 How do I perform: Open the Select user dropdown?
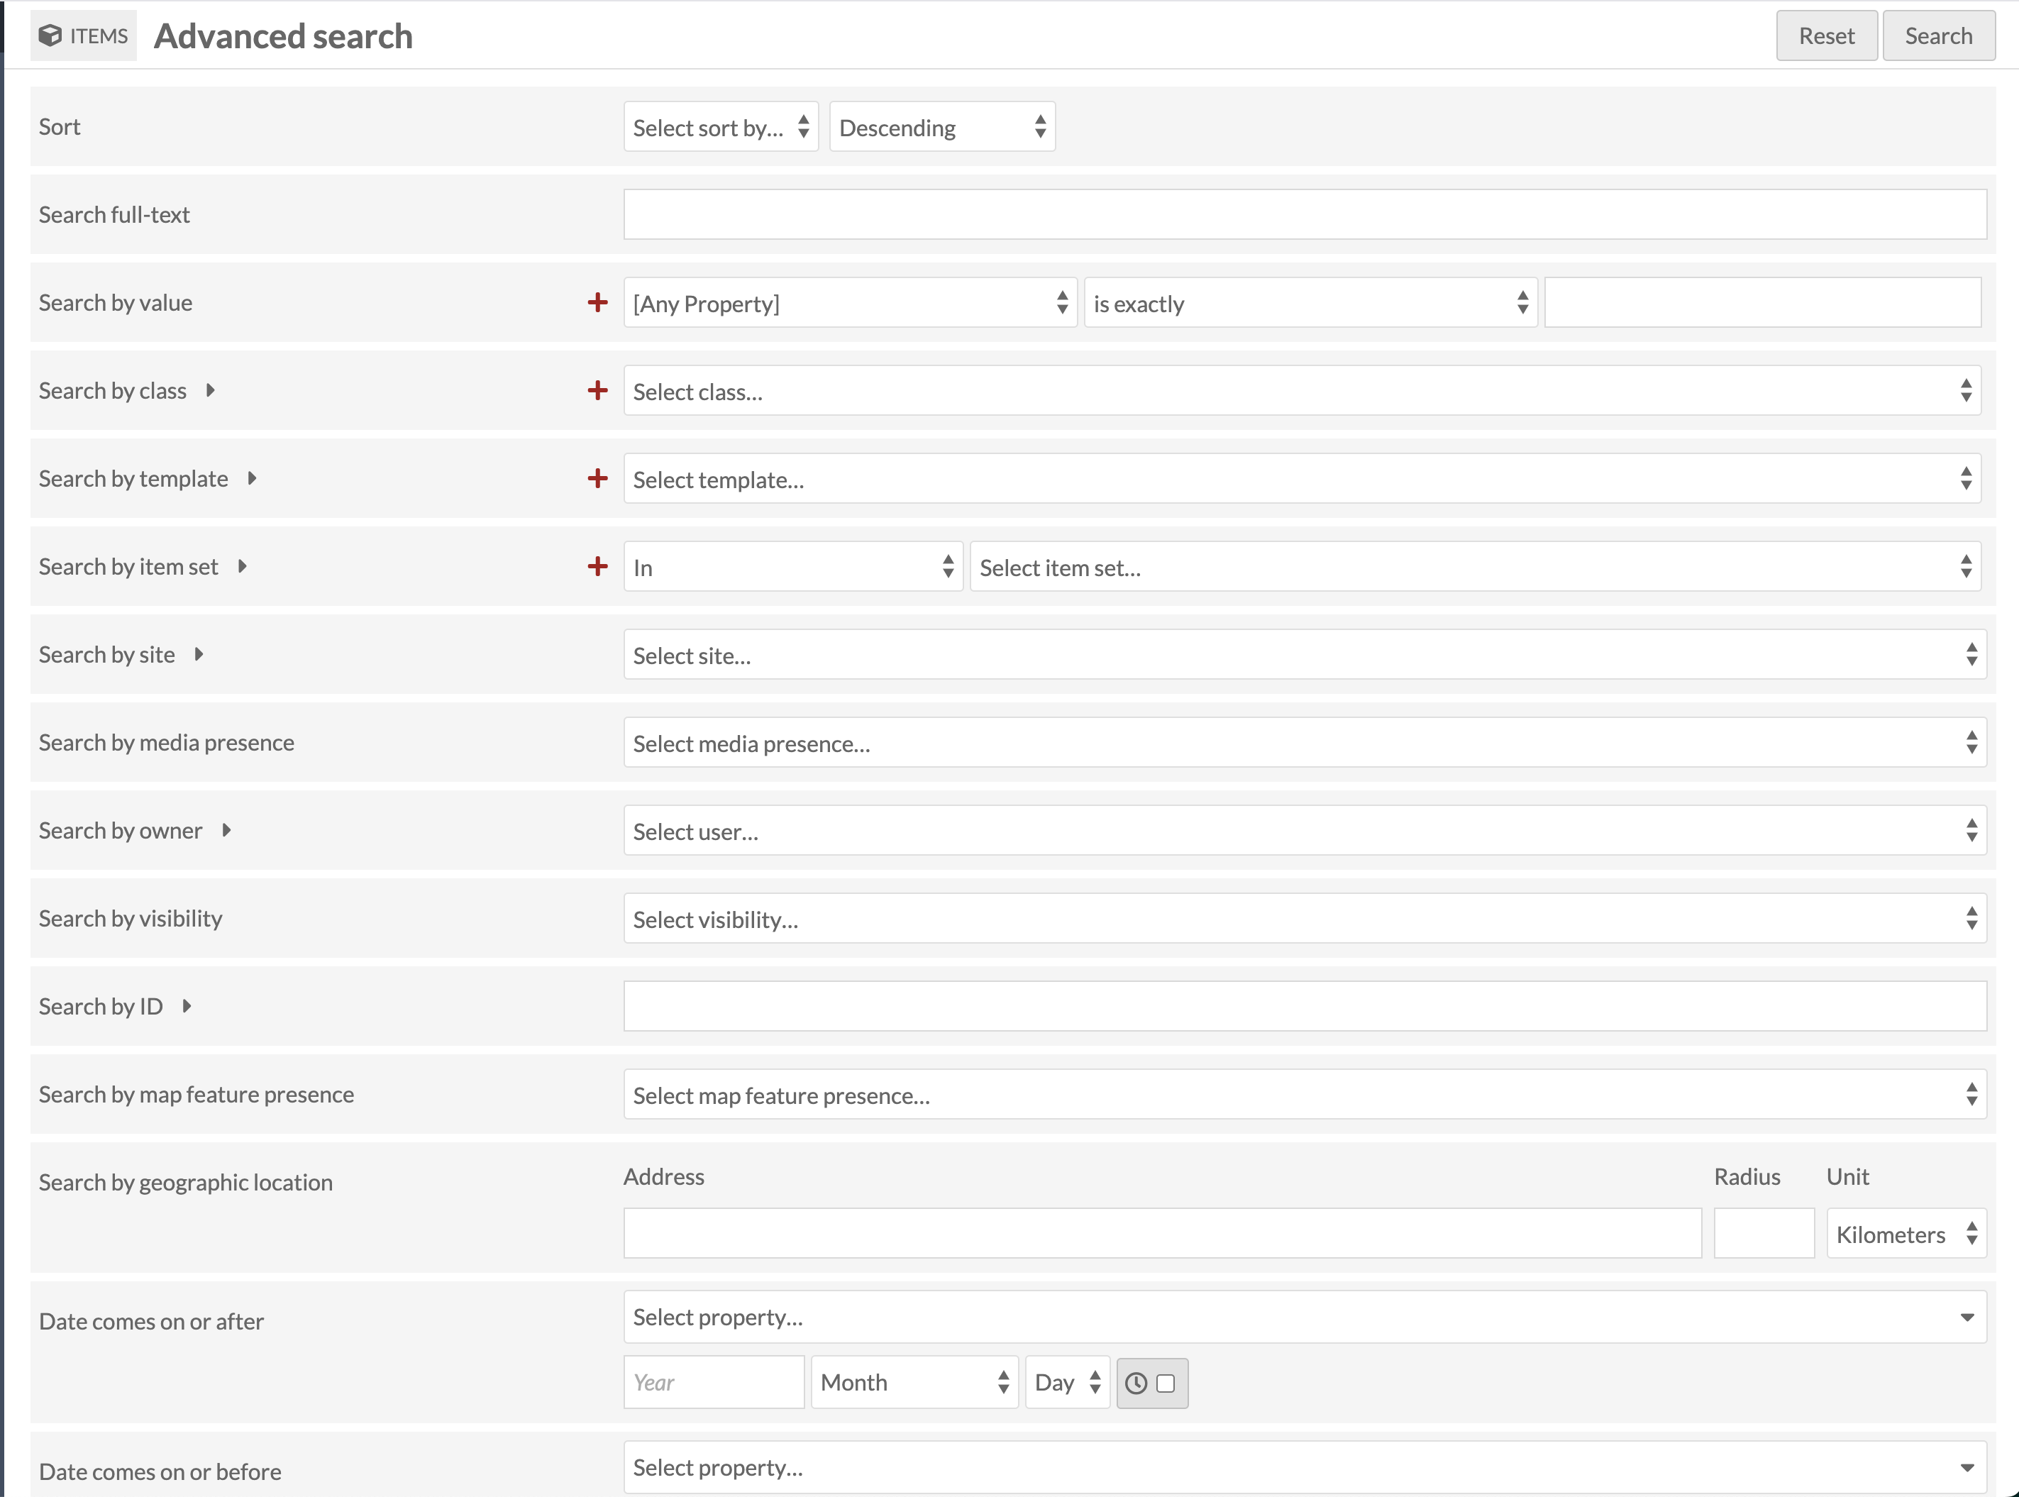click(x=1305, y=830)
